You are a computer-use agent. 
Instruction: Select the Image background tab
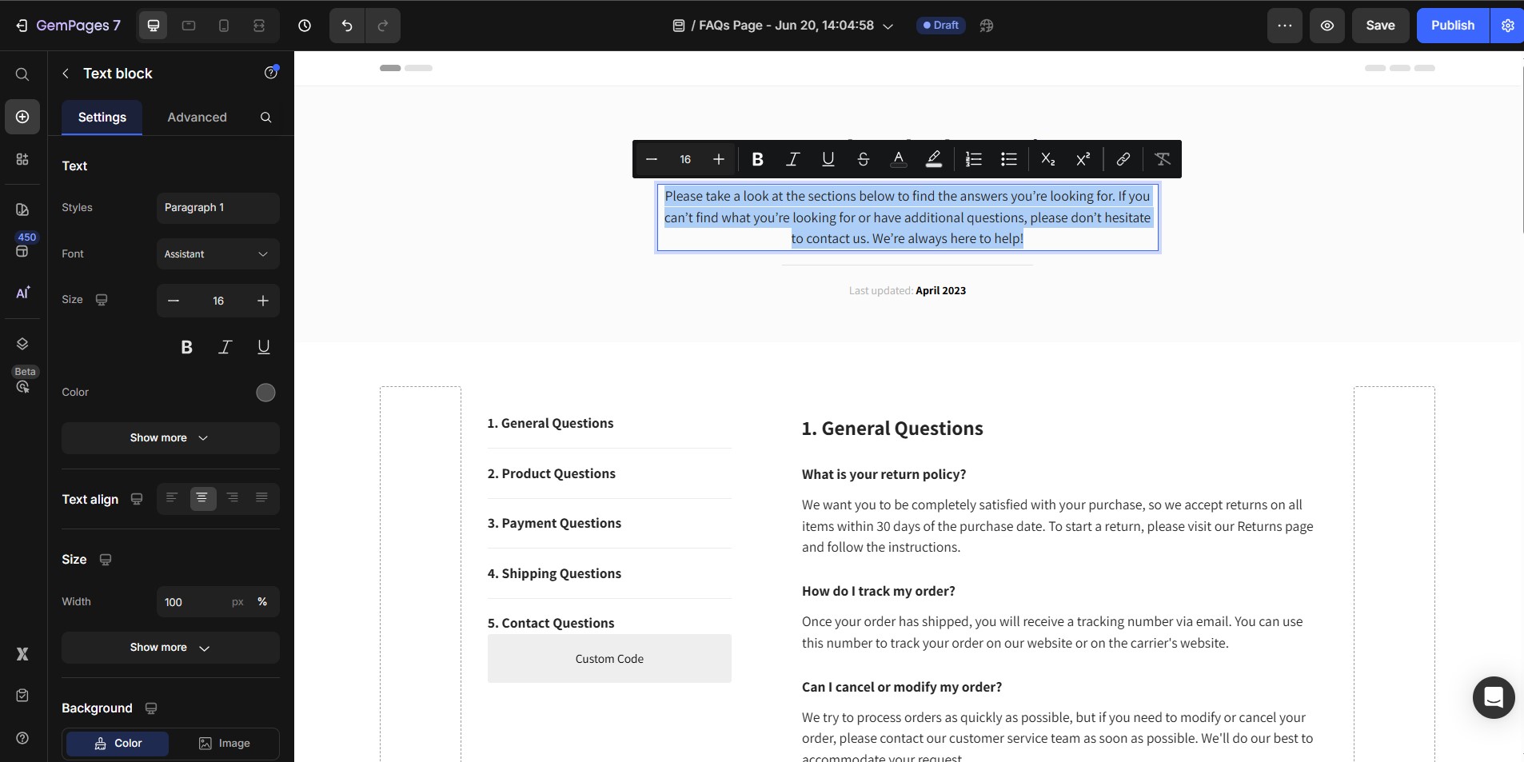point(225,744)
